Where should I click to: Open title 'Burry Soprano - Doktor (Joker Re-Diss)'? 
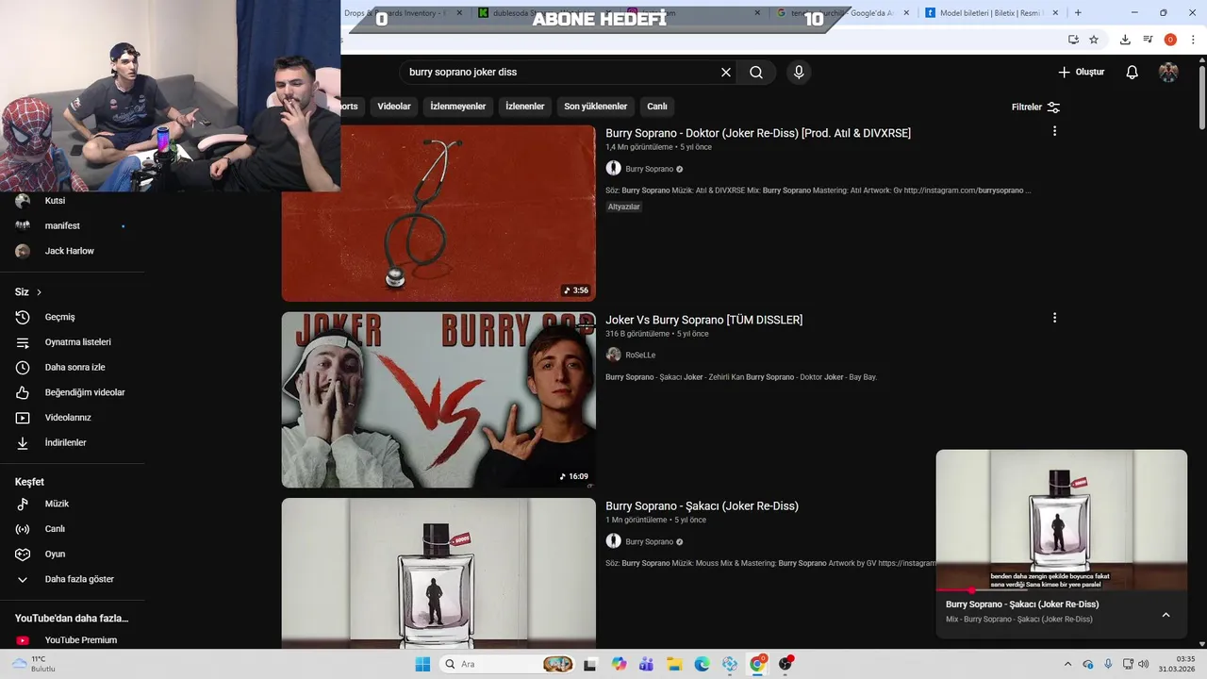[x=758, y=133]
